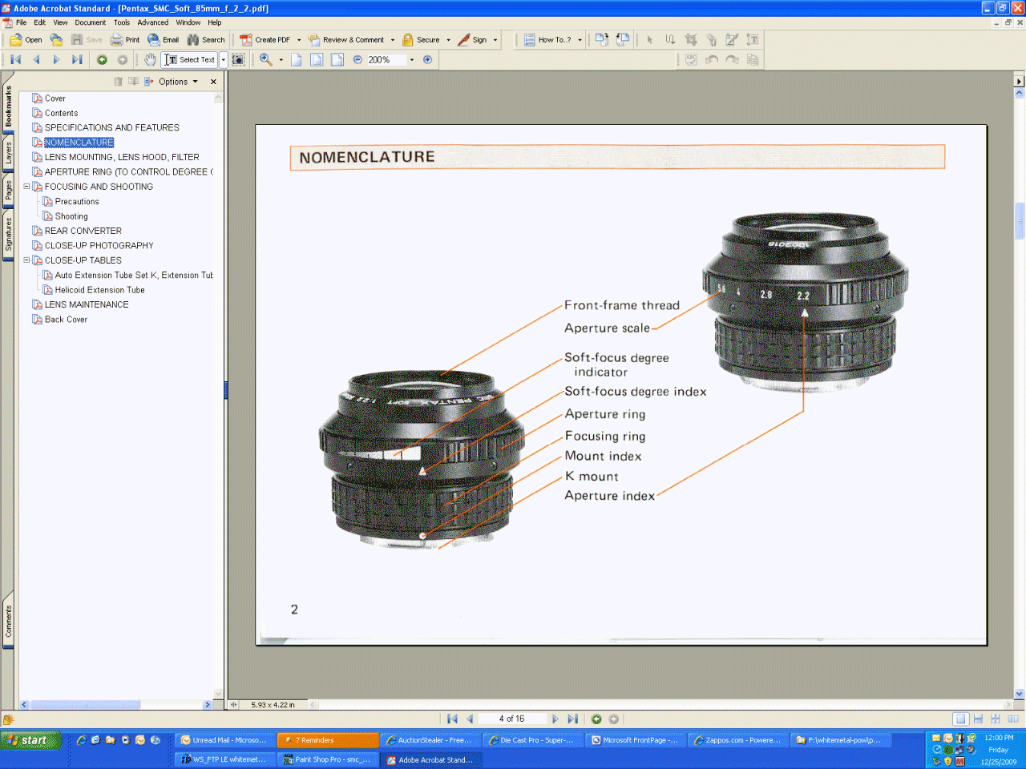Screen dimensions: 1026x769
Task: Switch to the Layers side tab
Action: pyautogui.click(x=8, y=153)
